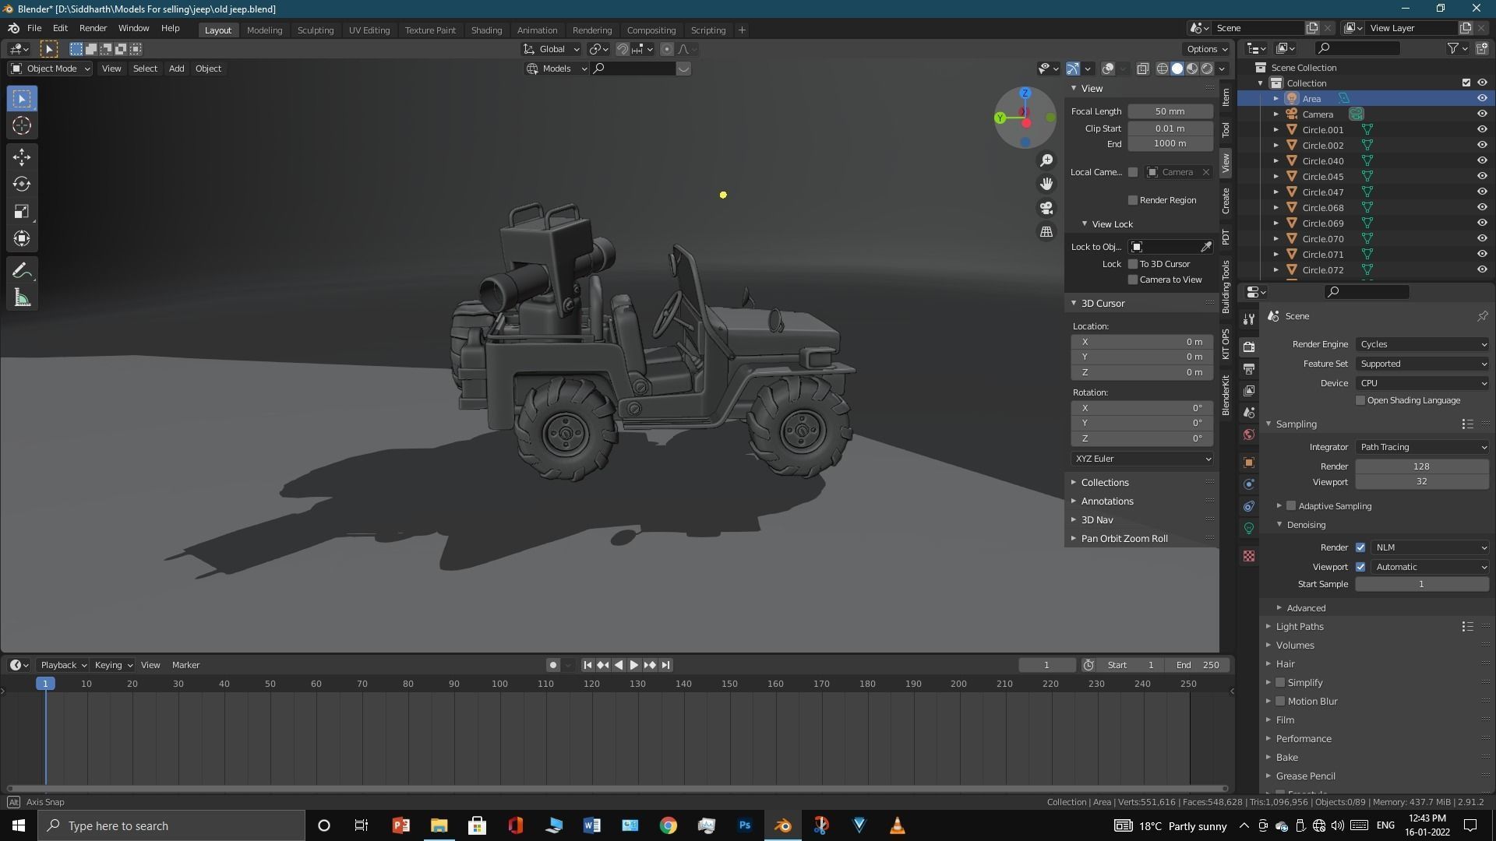The image size is (1496, 841).
Task: Open Render properties tab icon
Action: pos(1249,347)
